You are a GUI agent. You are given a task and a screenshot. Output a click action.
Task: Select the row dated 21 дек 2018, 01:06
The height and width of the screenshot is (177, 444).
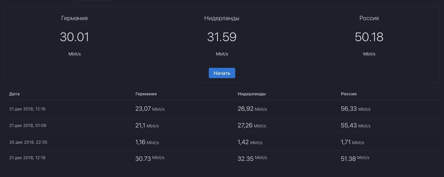[x=222, y=125]
